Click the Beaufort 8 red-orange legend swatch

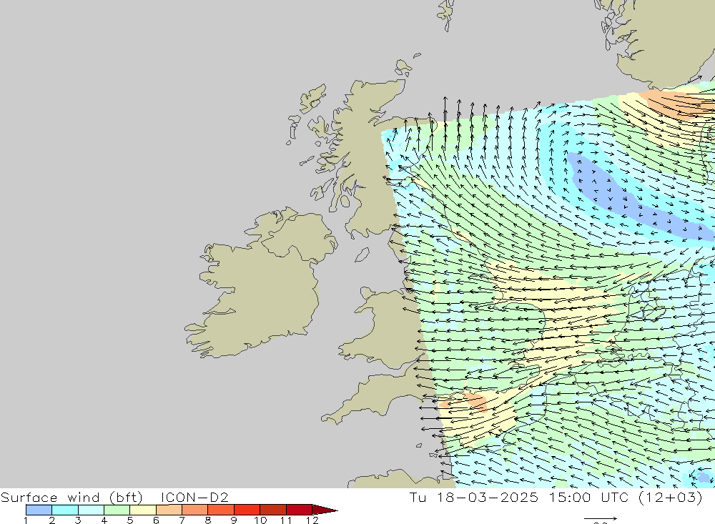(221, 510)
